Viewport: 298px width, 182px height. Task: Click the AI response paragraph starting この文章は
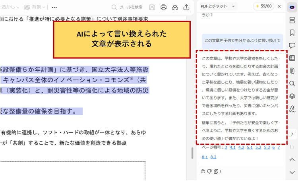click(240, 86)
